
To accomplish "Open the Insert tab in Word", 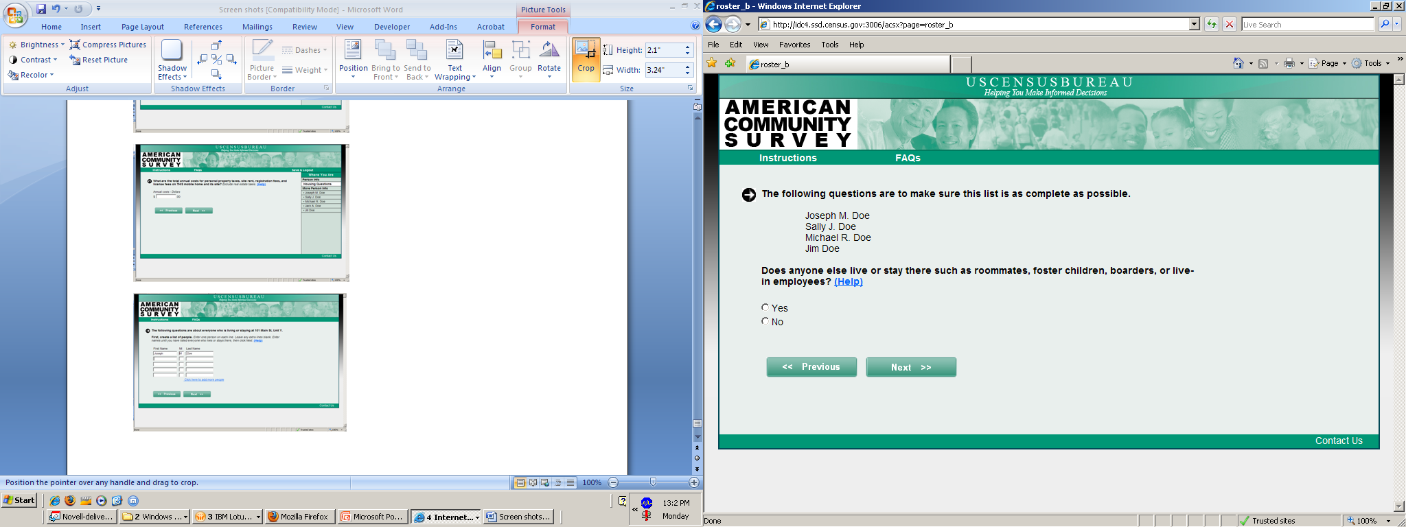I will click(91, 27).
